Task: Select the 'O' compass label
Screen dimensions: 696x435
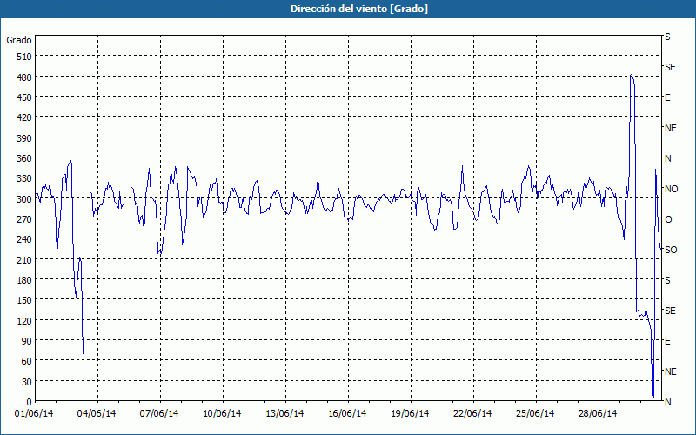Action: coord(667,219)
